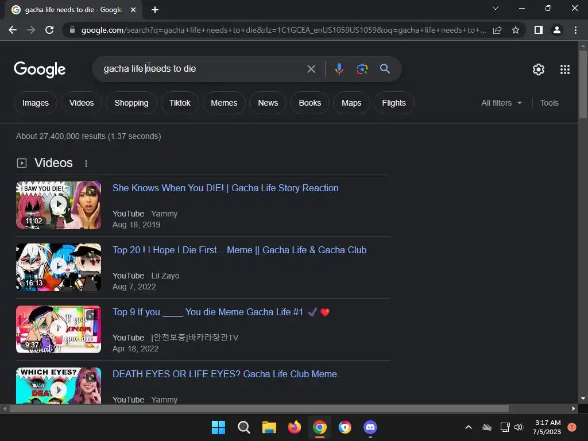Go to Google home via the logo
This screenshot has width=588, height=441.
[40, 69]
